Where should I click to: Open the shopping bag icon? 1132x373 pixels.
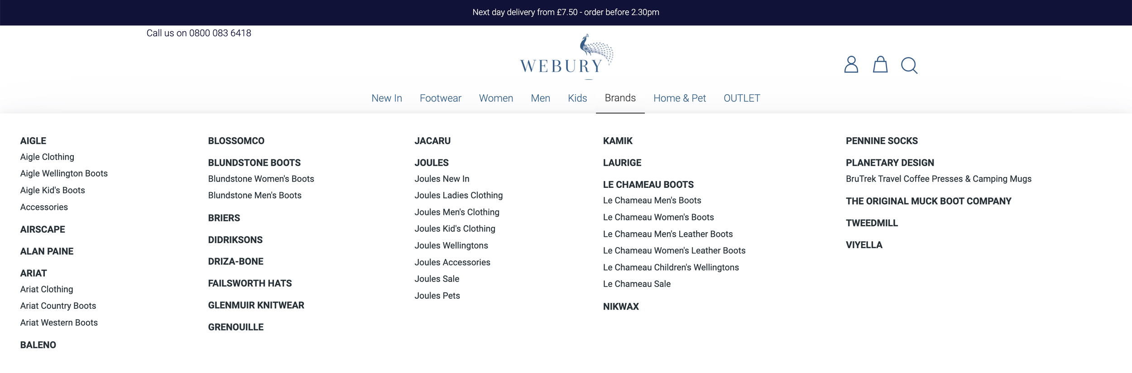(880, 65)
